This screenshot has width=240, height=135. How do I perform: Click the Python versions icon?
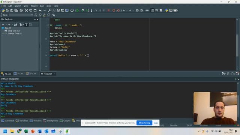click(x=166, y=10)
